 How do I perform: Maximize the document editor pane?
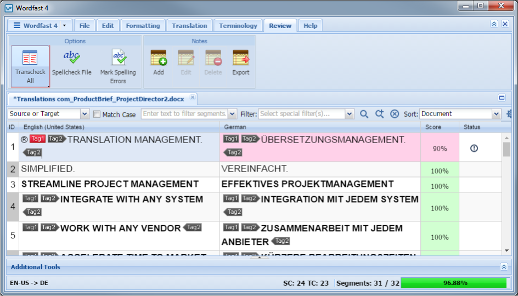(x=502, y=98)
